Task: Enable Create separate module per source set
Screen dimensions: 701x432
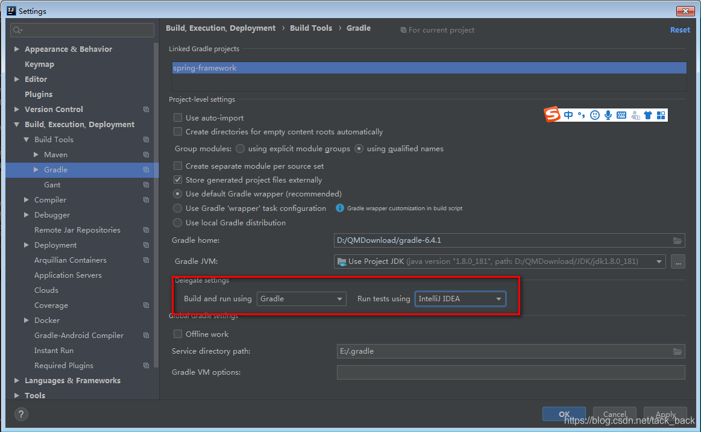Action: [x=177, y=166]
